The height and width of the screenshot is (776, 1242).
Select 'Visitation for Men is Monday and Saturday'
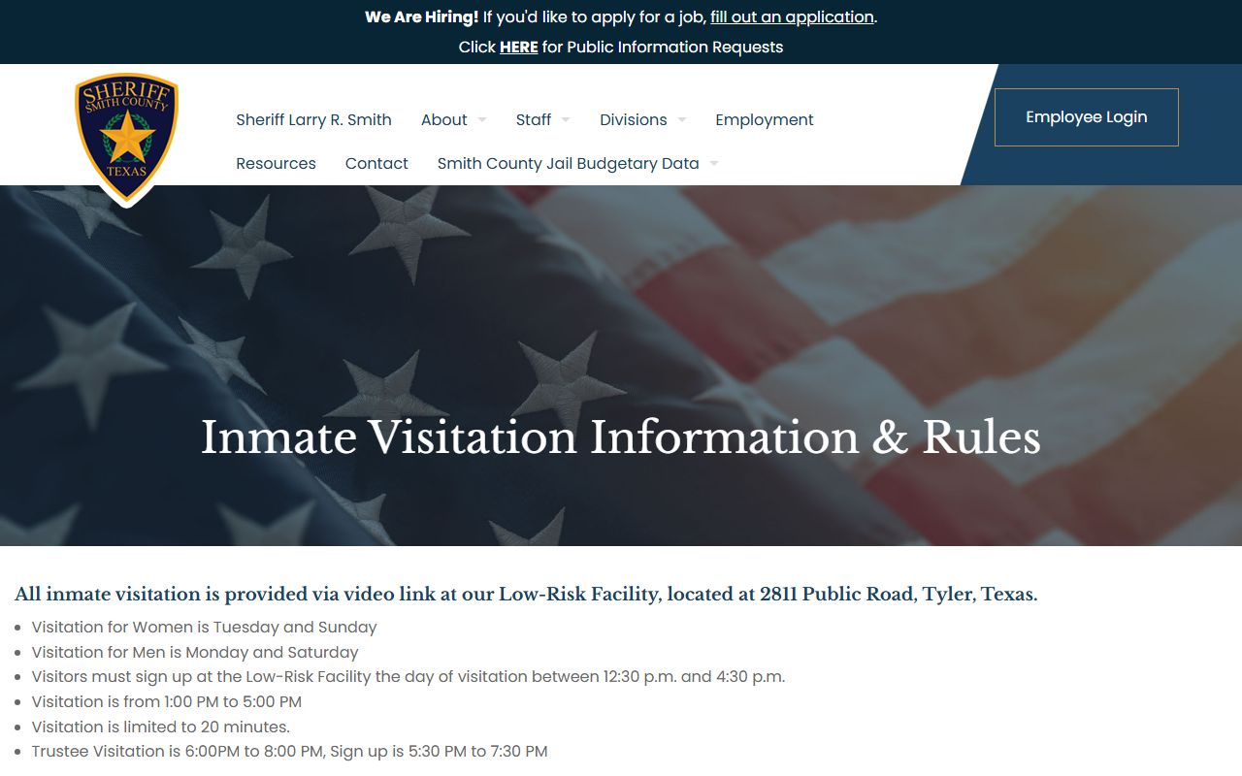point(195,653)
